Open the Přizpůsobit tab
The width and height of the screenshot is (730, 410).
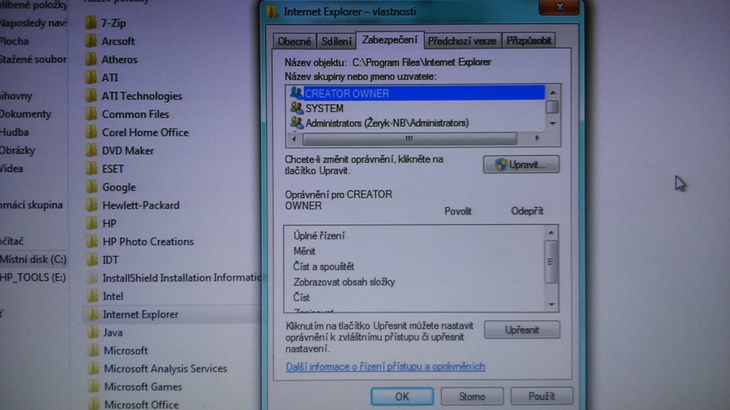click(x=529, y=41)
